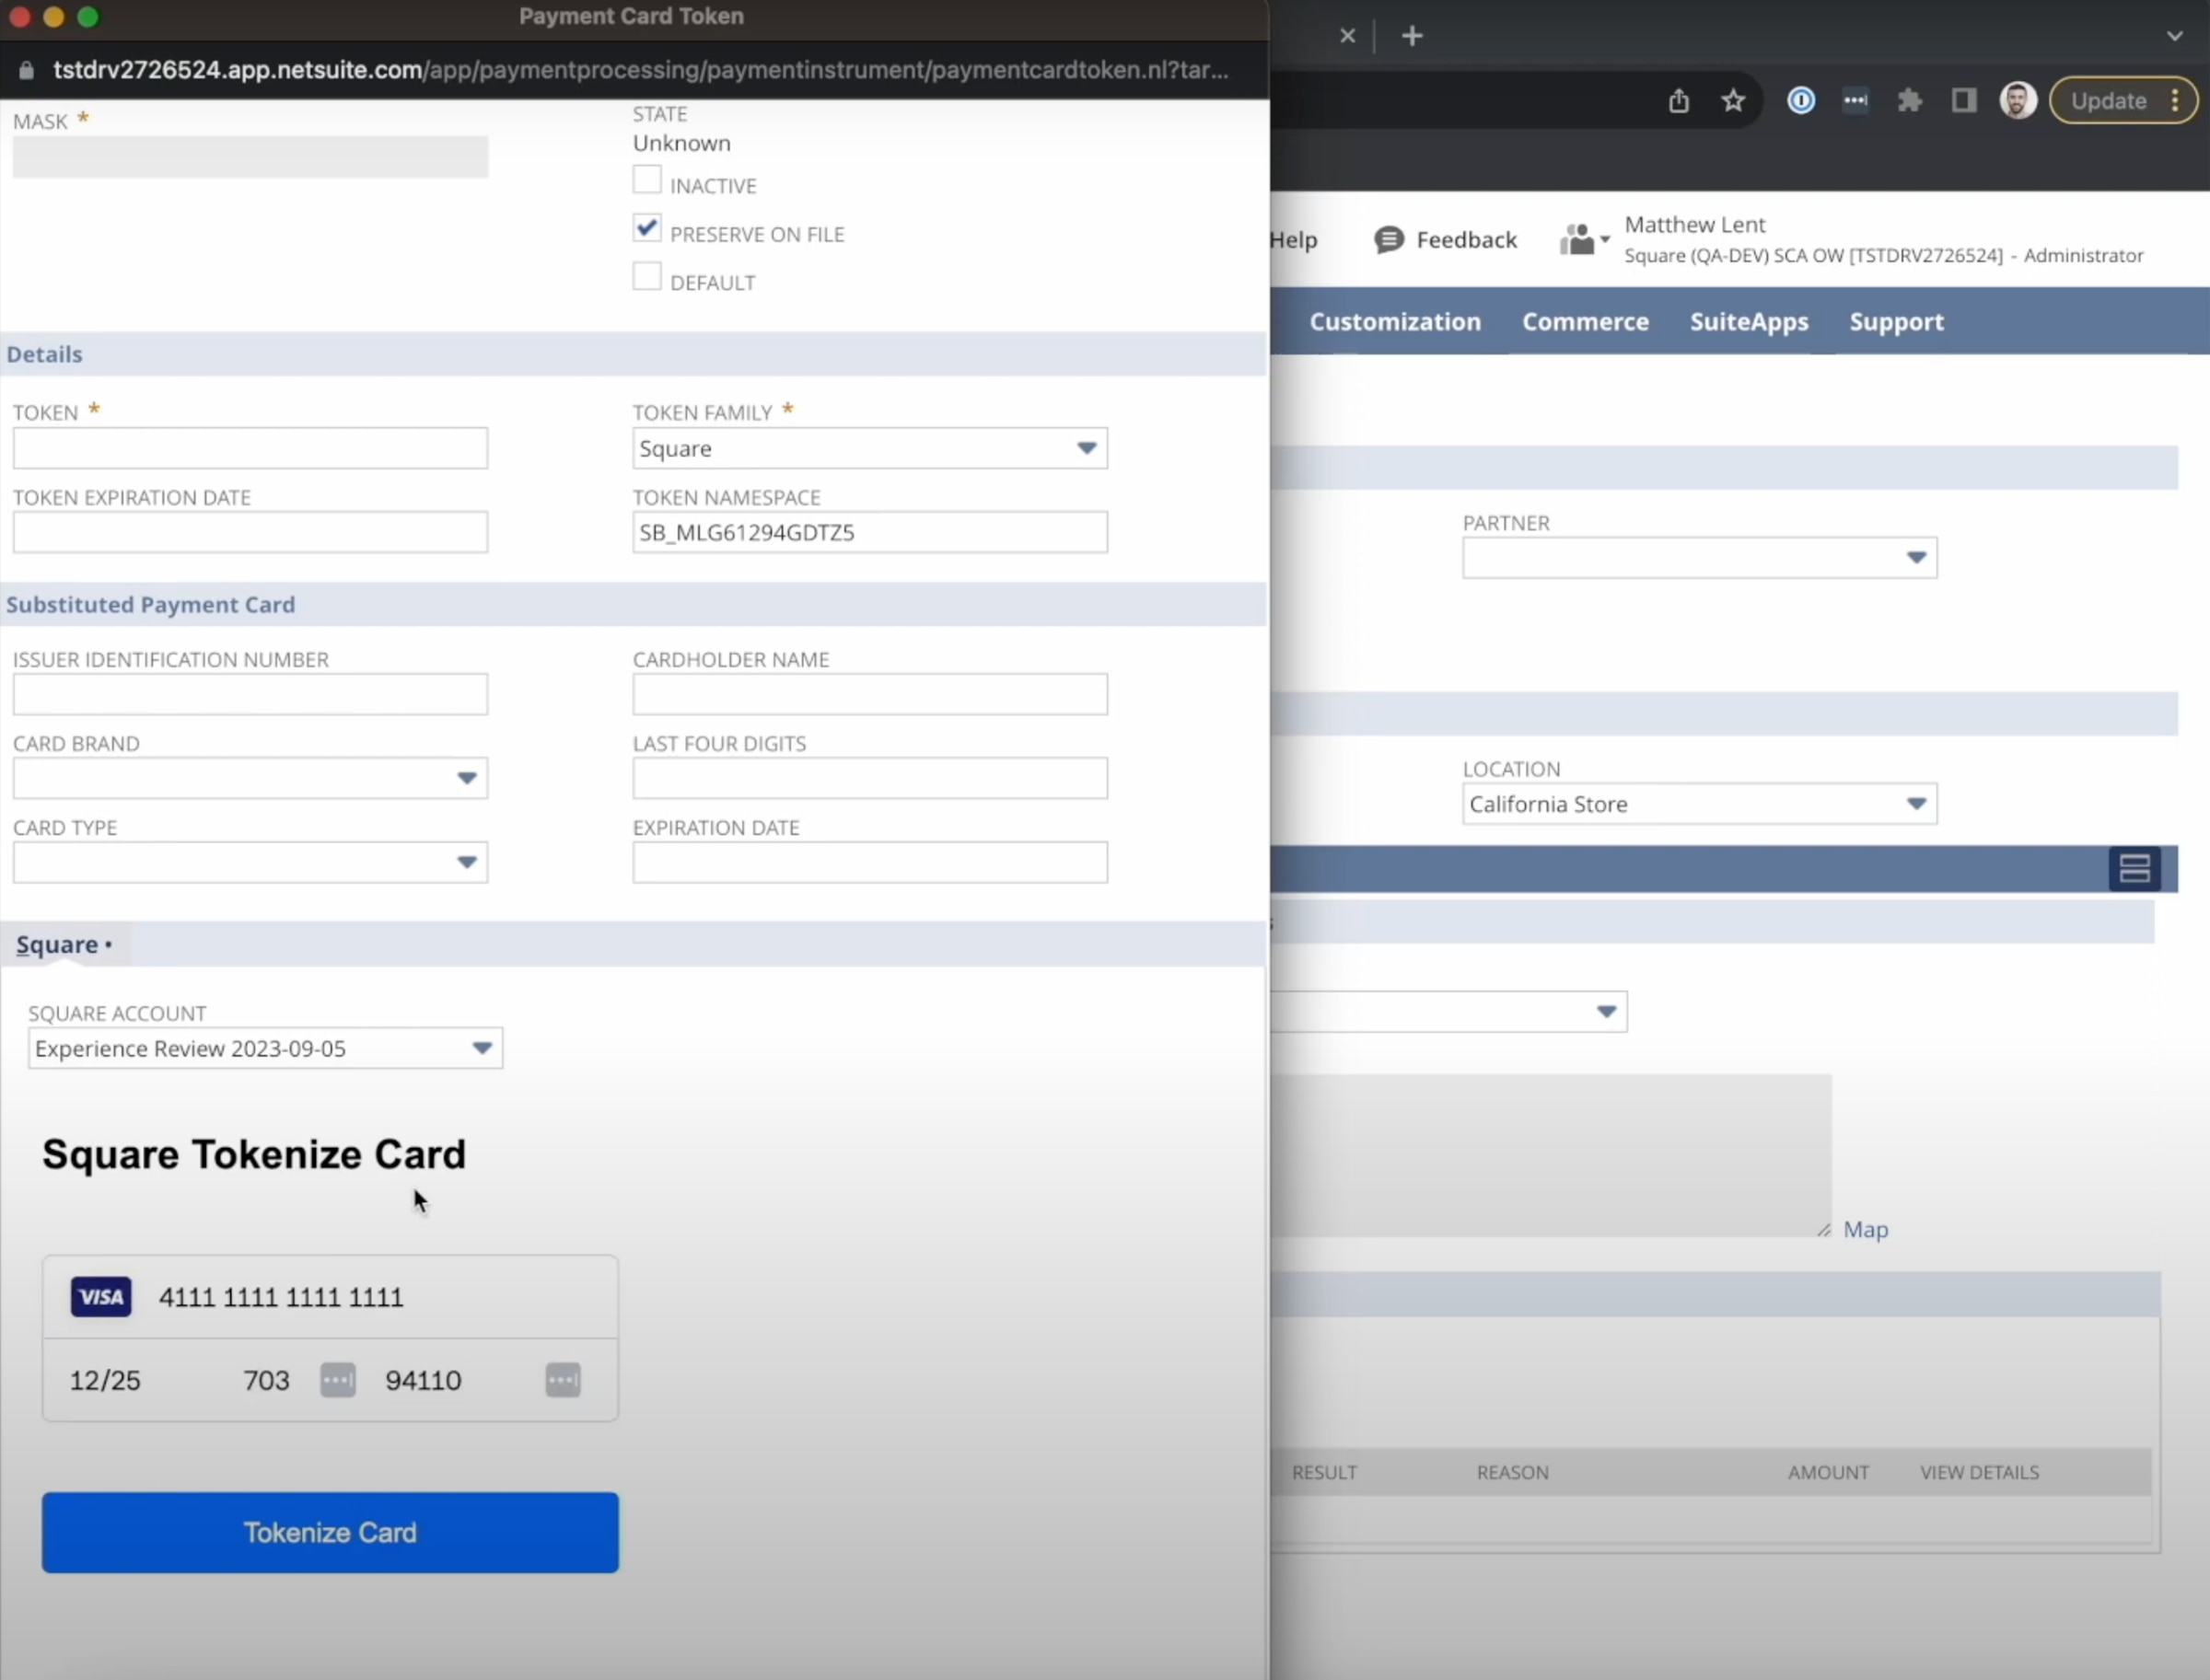Check the Default checkbox
This screenshot has height=1680, width=2210.
[647, 277]
